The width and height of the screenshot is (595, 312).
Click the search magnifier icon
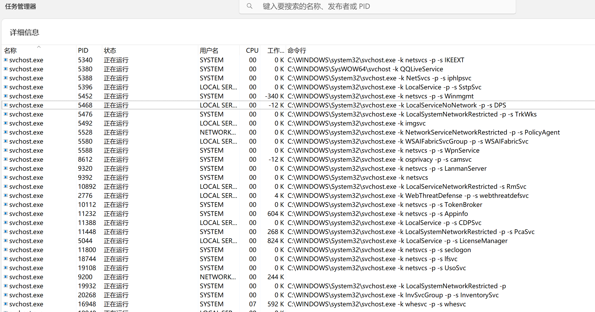pos(249,6)
